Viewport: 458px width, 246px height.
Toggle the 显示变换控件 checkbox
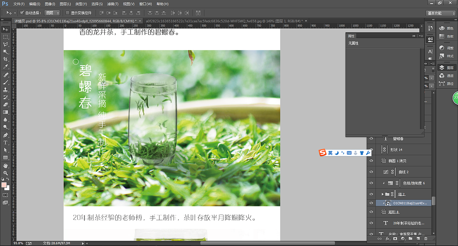coord(67,12)
